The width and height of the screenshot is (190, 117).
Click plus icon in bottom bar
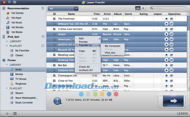click(x=7, y=114)
